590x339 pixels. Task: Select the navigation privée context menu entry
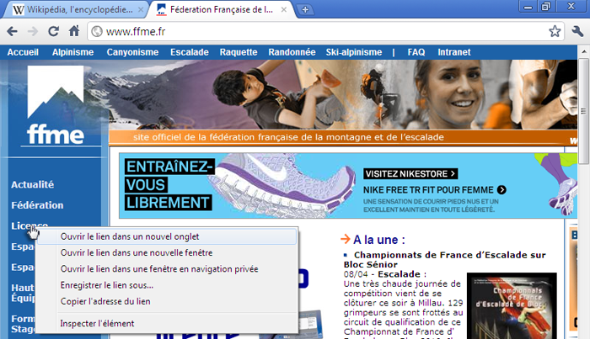(167, 269)
